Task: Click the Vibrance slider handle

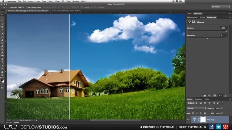Action: 226,31
